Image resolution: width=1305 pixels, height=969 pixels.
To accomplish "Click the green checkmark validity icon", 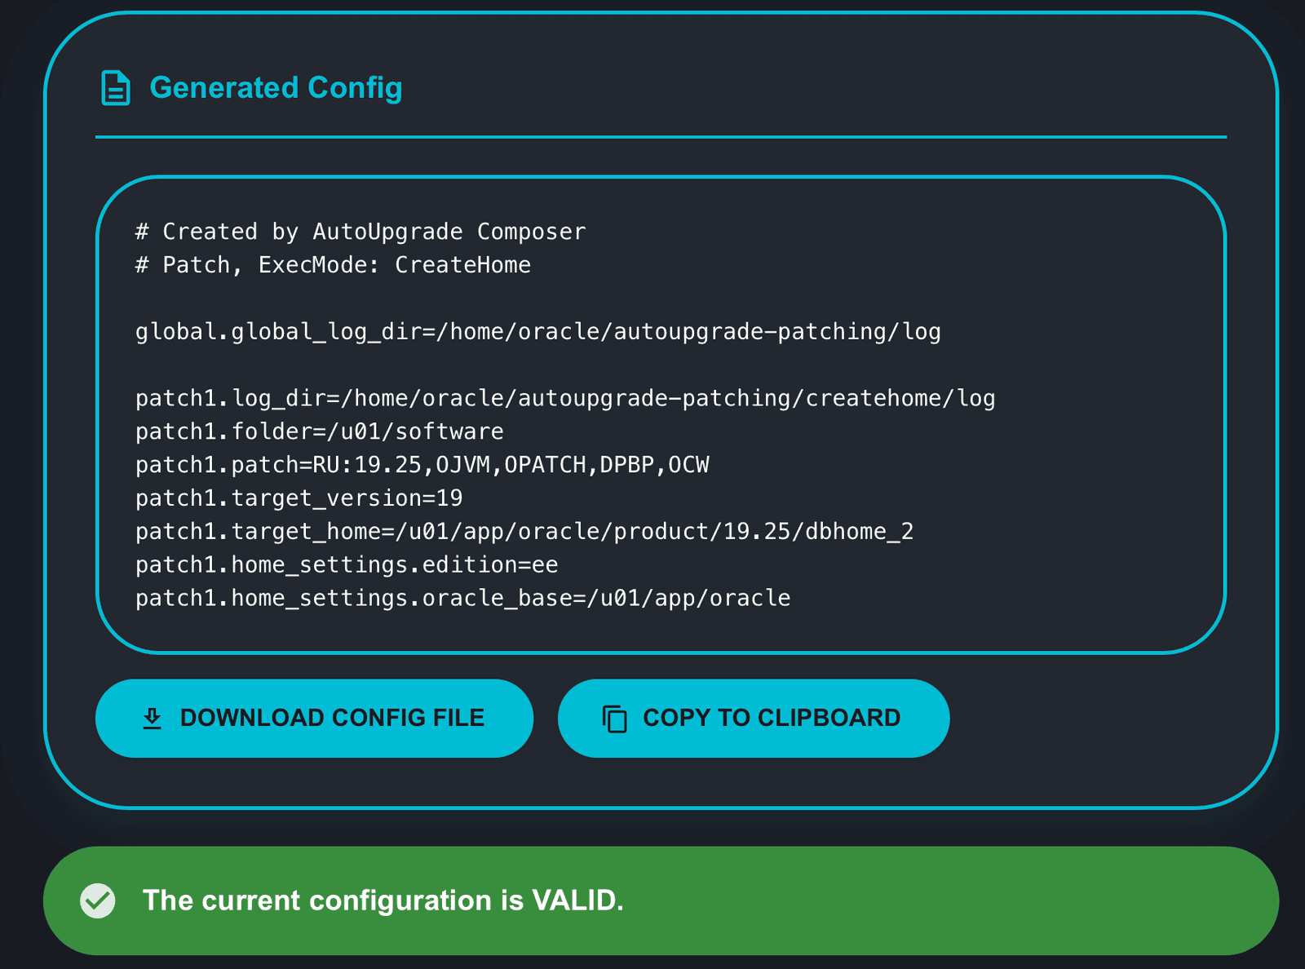I will click(x=98, y=900).
